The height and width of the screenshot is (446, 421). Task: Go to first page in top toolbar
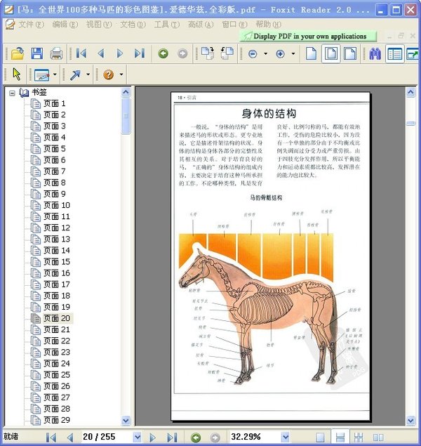click(x=81, y=53)
